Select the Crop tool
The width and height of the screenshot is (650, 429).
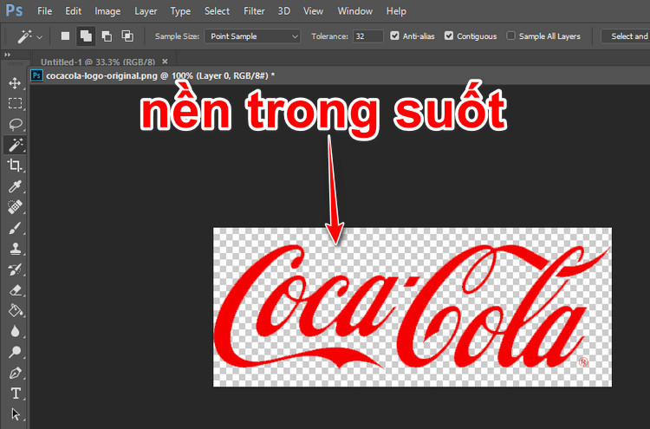pos(15,166)
